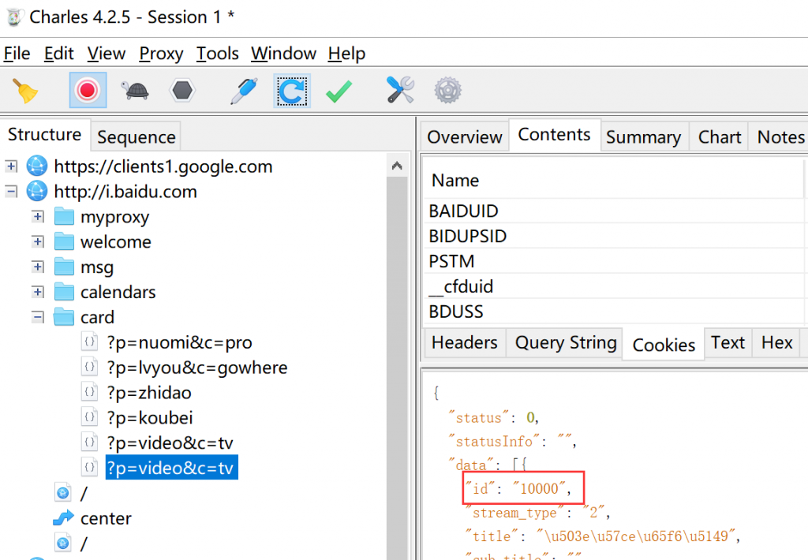The image size is (808, 560).
Task: Open the Help menu
Action: [346, 54]
